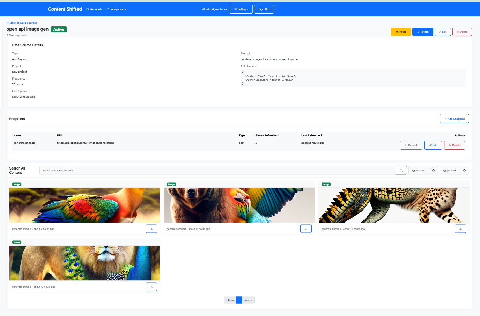Go to Next page in pagination

[x=248, y=300]
